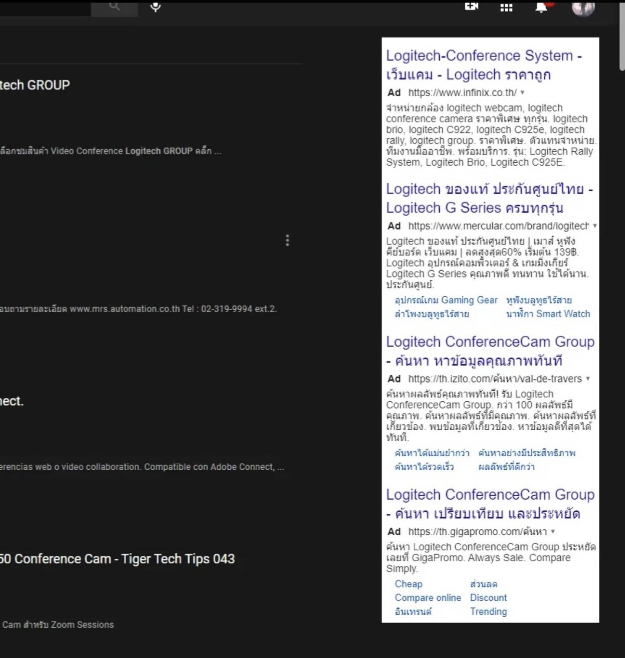Follow the ค้นหาอย่างมีประสิทธิภาพ sitelink

pyautogui.click(x=527, y=453)
